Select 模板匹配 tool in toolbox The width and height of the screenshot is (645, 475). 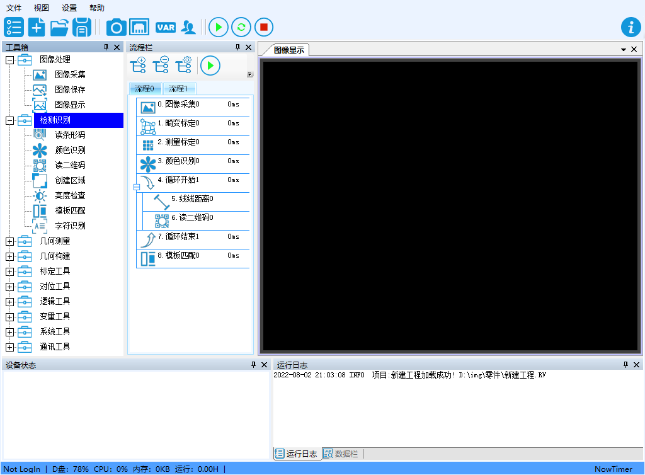pos(70,210)
